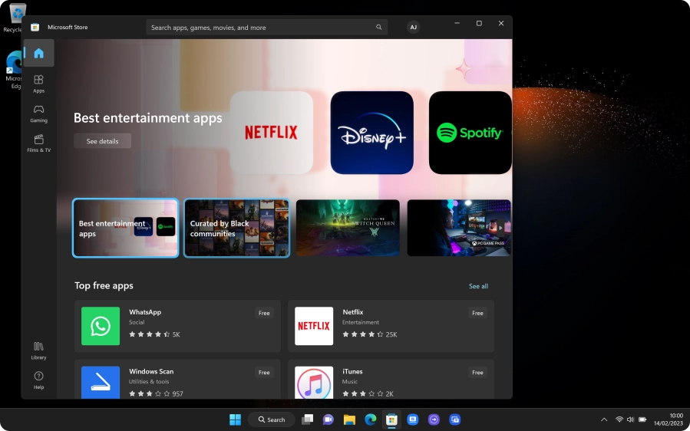The image size is (690, 431).
Task: Click See all for top free apps
Action: [x=478, y=286]
